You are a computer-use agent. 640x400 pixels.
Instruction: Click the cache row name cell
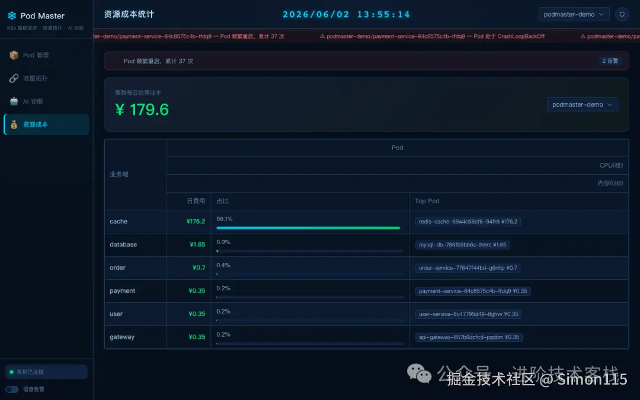click(136, 222)
